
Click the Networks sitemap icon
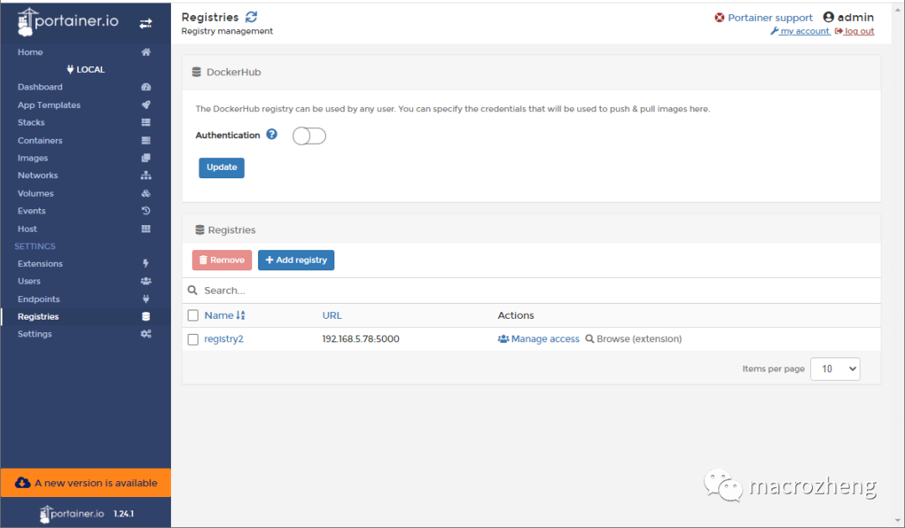[x=146, y=175]
